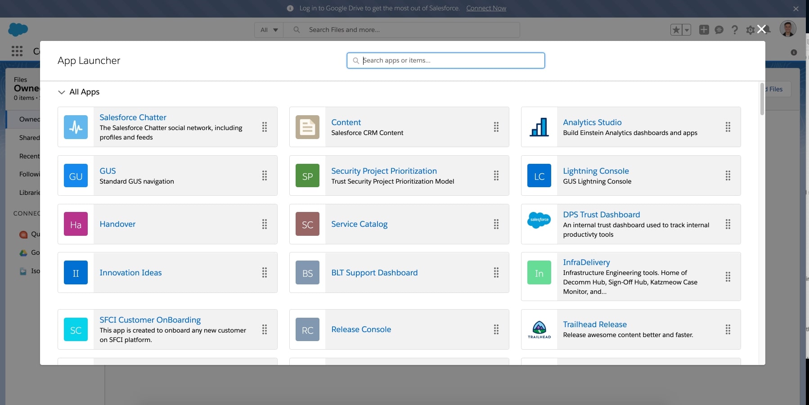Click drag handle on Release Console tile
This screenshot has height=405, width=809.
click(x=496, y=329)
